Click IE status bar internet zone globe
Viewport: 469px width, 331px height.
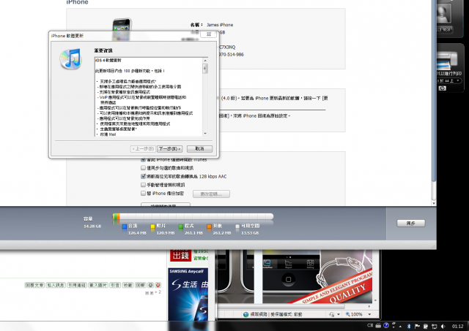click(x=246, y=314)
